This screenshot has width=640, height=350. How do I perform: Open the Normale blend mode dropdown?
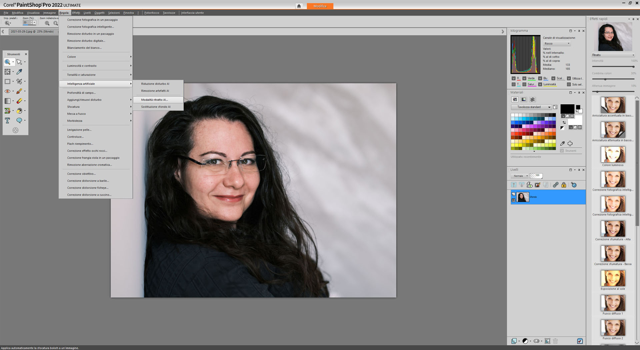coord(520,176)
